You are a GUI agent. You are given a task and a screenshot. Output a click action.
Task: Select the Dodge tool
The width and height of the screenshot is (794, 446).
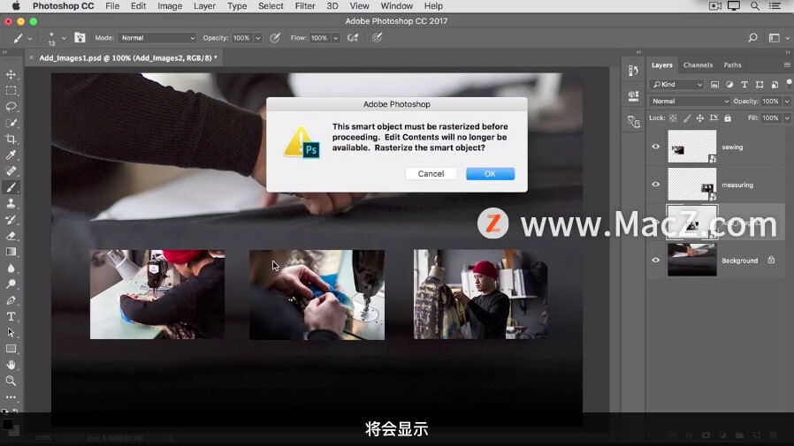coord(11,284)
